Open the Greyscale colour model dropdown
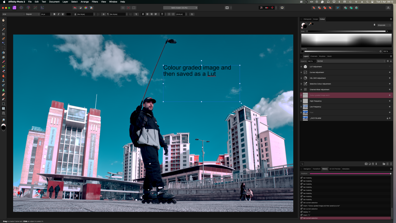This screenshot has height=223, width=396. click(x=384, y=25)
